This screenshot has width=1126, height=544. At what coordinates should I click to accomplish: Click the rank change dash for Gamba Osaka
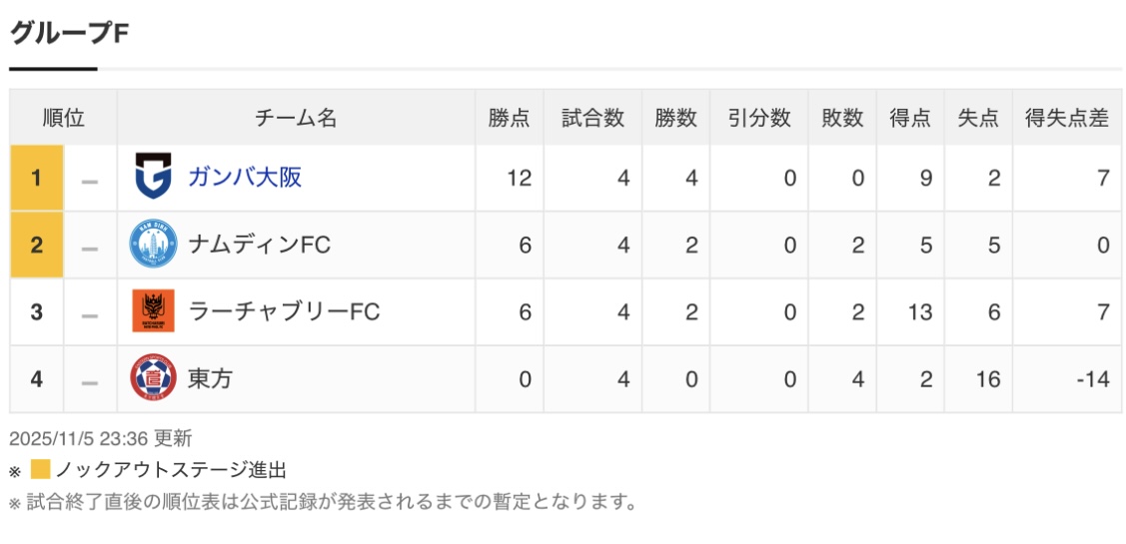click(90, 180)
